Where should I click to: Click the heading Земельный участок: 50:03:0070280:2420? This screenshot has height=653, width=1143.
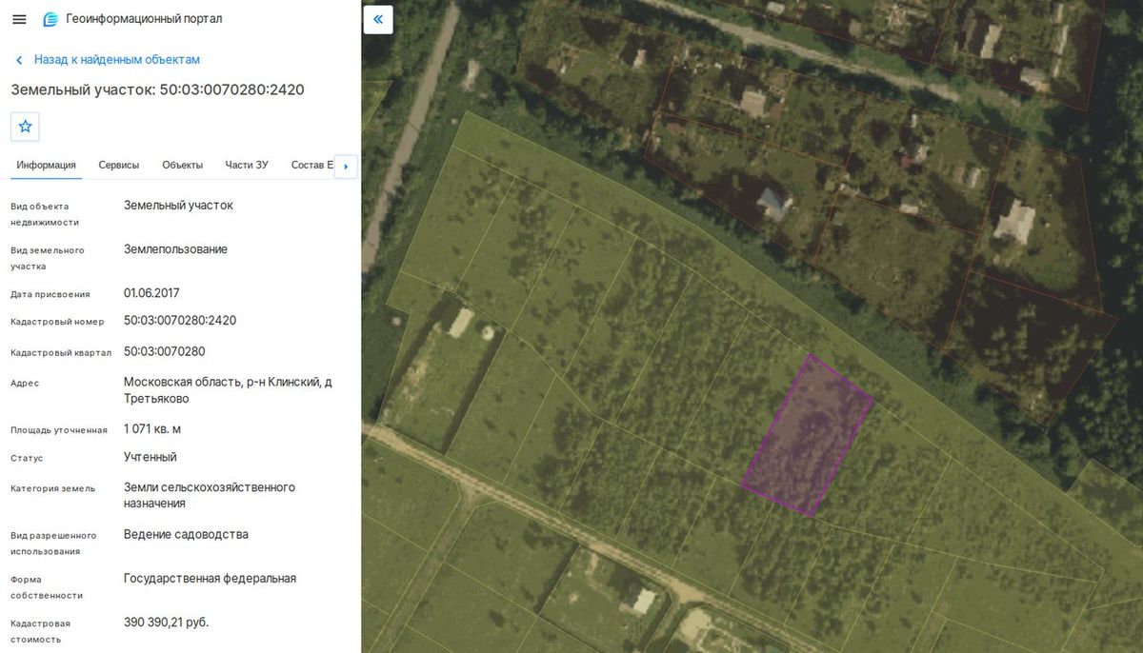point(157,89)
